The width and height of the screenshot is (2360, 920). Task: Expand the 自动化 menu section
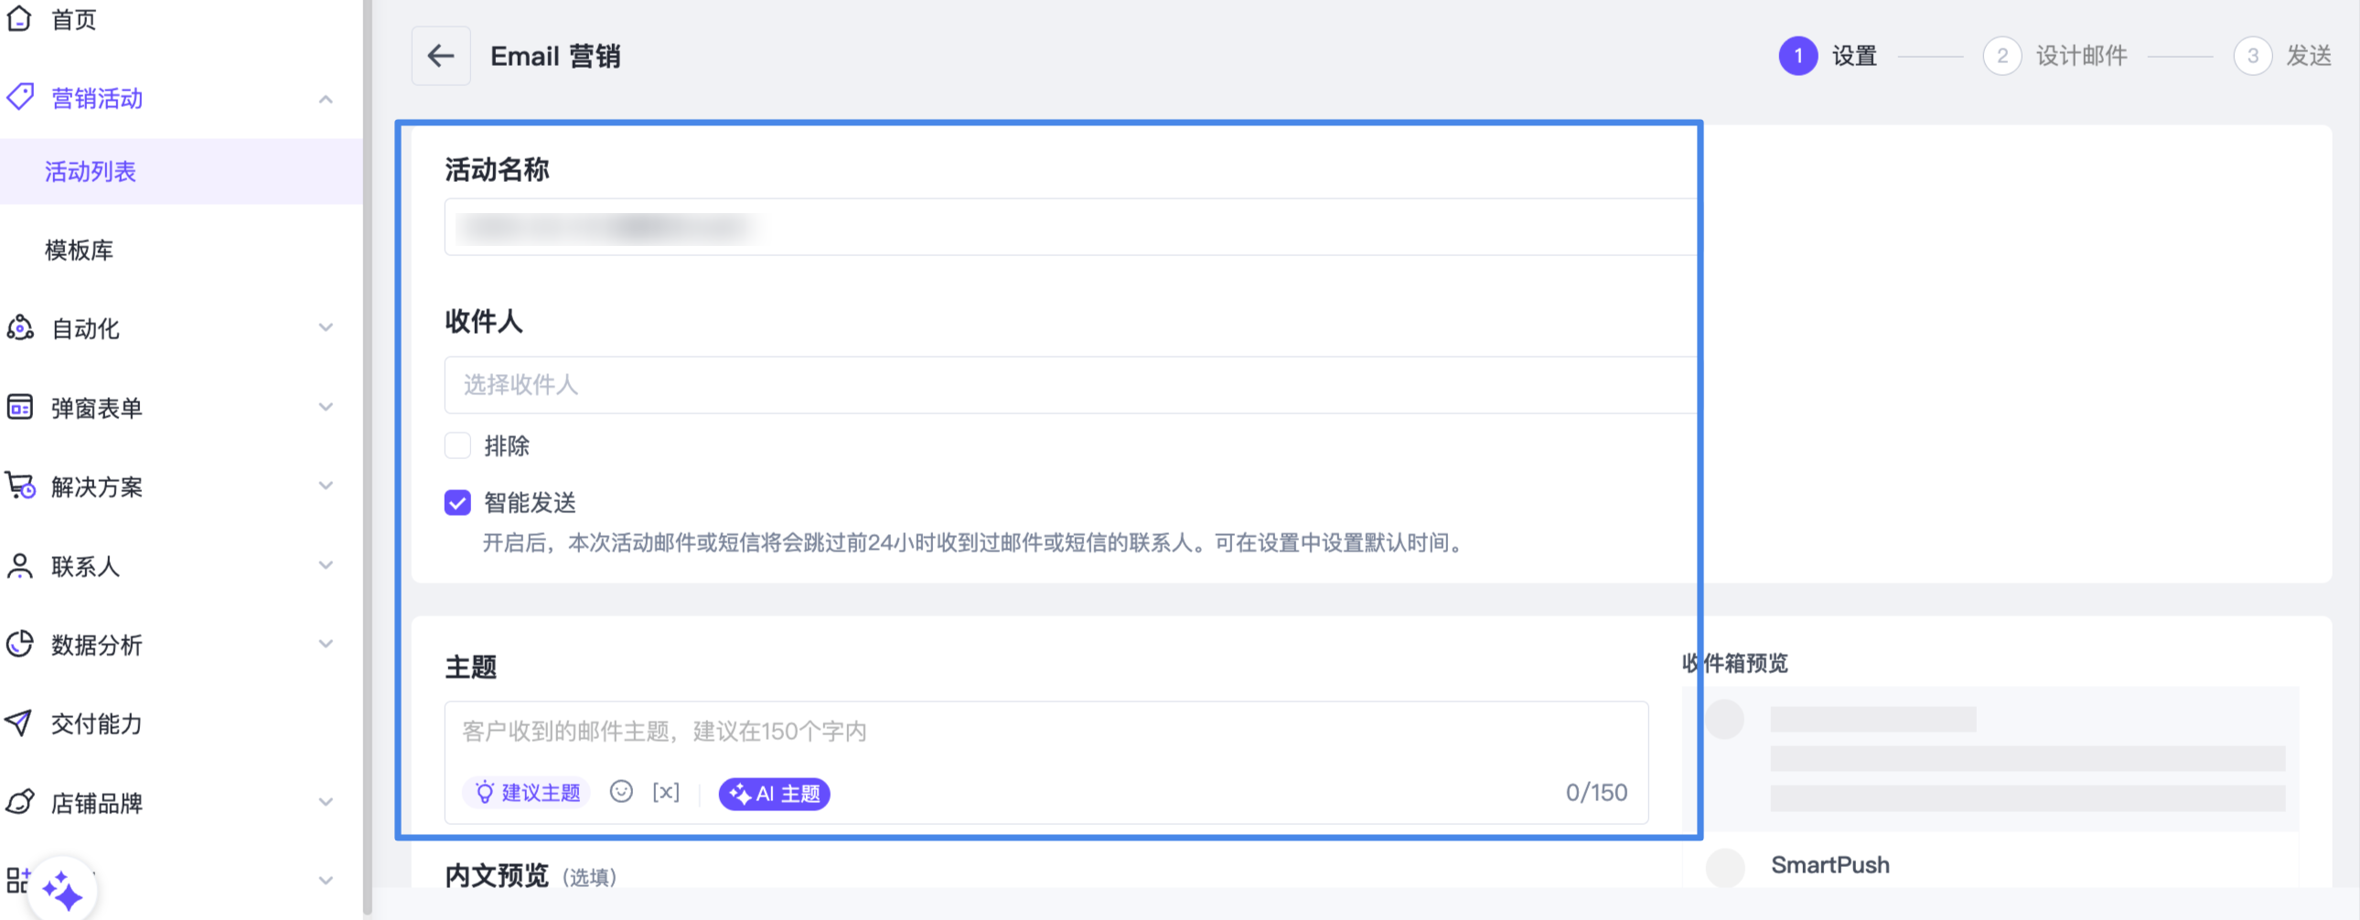(326, 328)
